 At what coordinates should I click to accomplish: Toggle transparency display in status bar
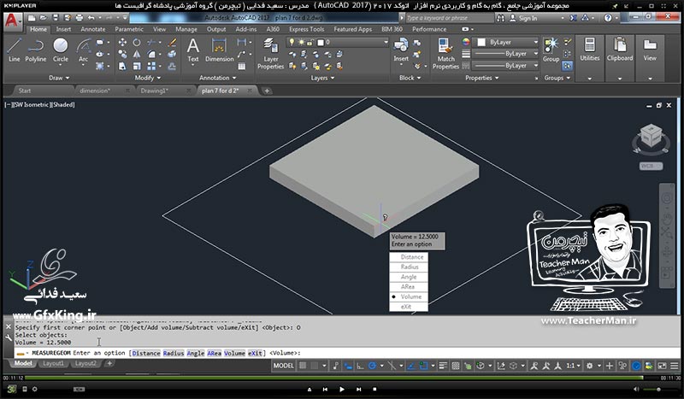[455, 366]
